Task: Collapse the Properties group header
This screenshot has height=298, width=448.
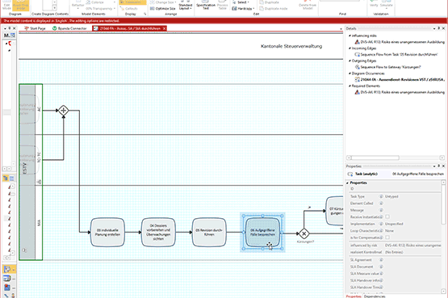Action: point(348,183)
